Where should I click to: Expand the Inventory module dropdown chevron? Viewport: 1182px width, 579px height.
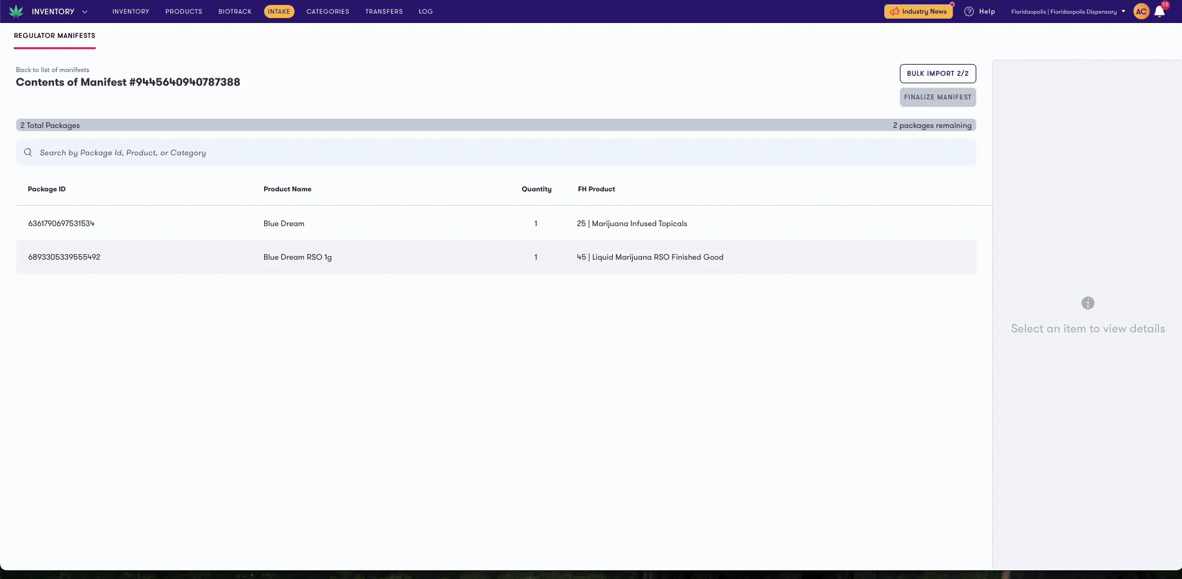pyautogui.click(x=85, y=12)
